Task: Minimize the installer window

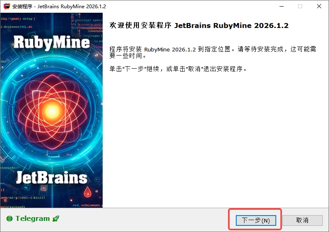Action: point(282,6)
